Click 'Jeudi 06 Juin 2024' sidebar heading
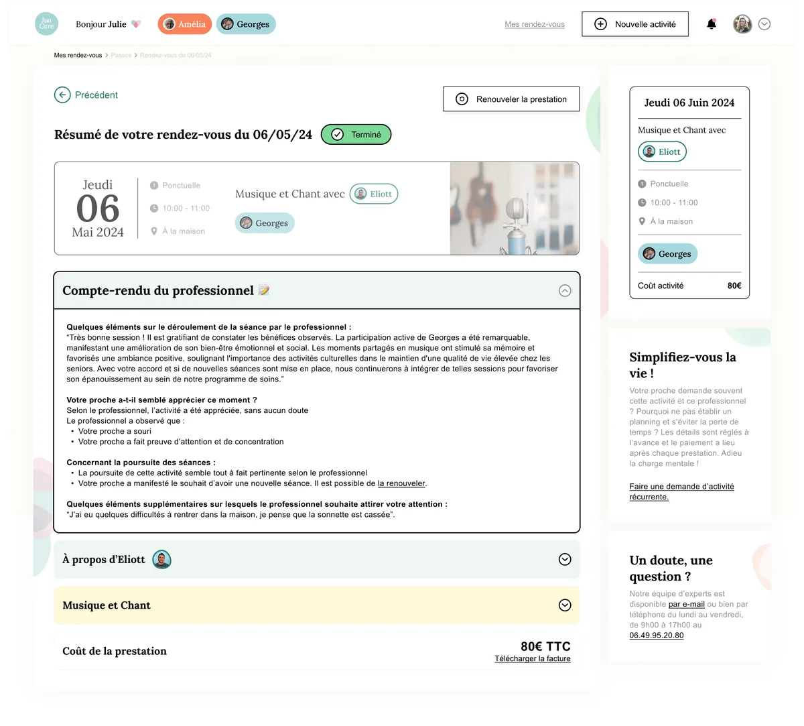This screenshot has width=804, height=726. point(689,103)
